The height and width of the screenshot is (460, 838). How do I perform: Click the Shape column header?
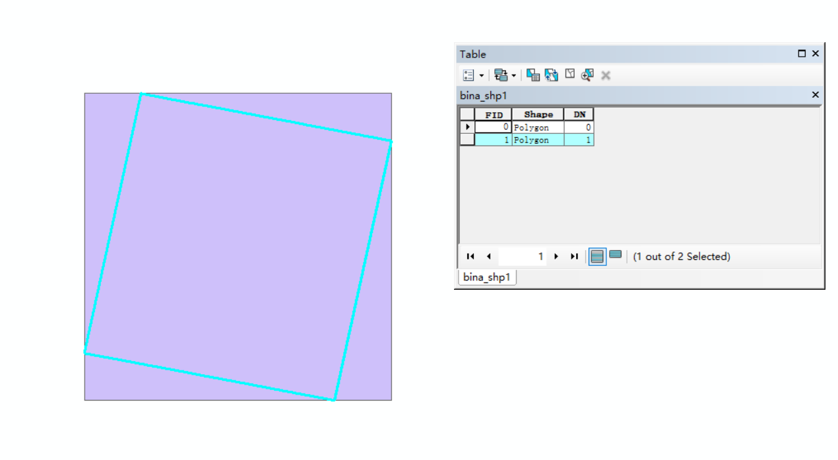538,114
